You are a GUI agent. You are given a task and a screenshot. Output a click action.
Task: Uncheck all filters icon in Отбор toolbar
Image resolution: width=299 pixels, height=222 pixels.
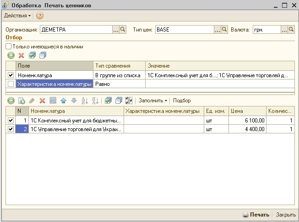click(x=43, y=55)
